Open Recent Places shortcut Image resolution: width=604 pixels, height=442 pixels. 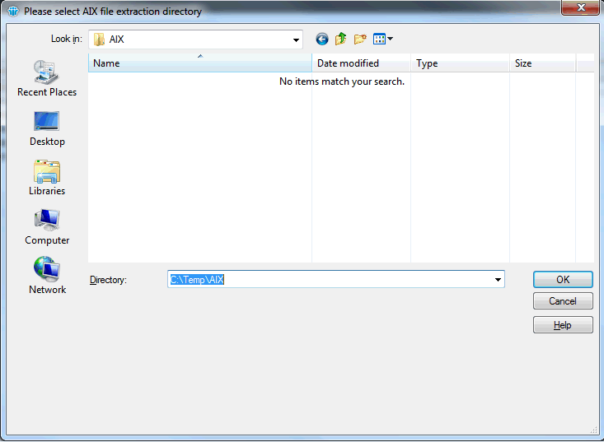[47, 78]
